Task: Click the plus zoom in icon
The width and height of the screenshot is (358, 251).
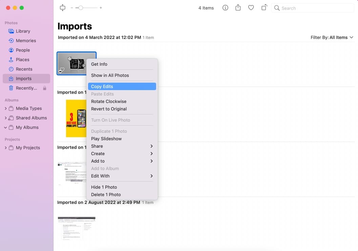Action: coord(101,8)
